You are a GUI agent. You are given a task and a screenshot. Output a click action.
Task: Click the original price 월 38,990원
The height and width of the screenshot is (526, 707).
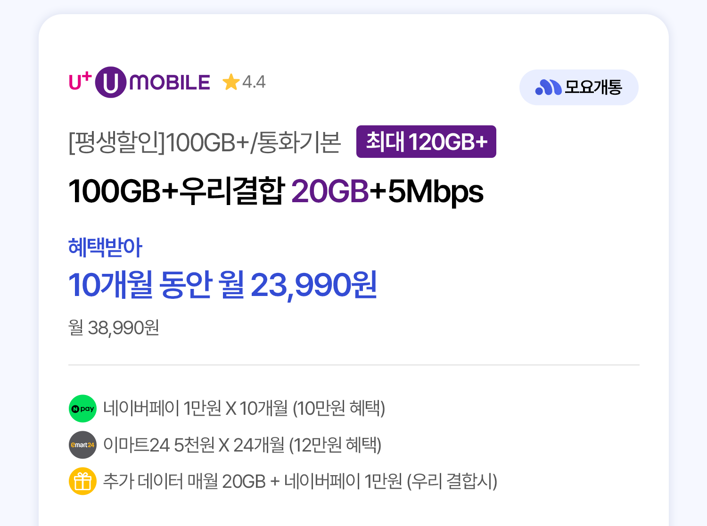coord(114,328)
